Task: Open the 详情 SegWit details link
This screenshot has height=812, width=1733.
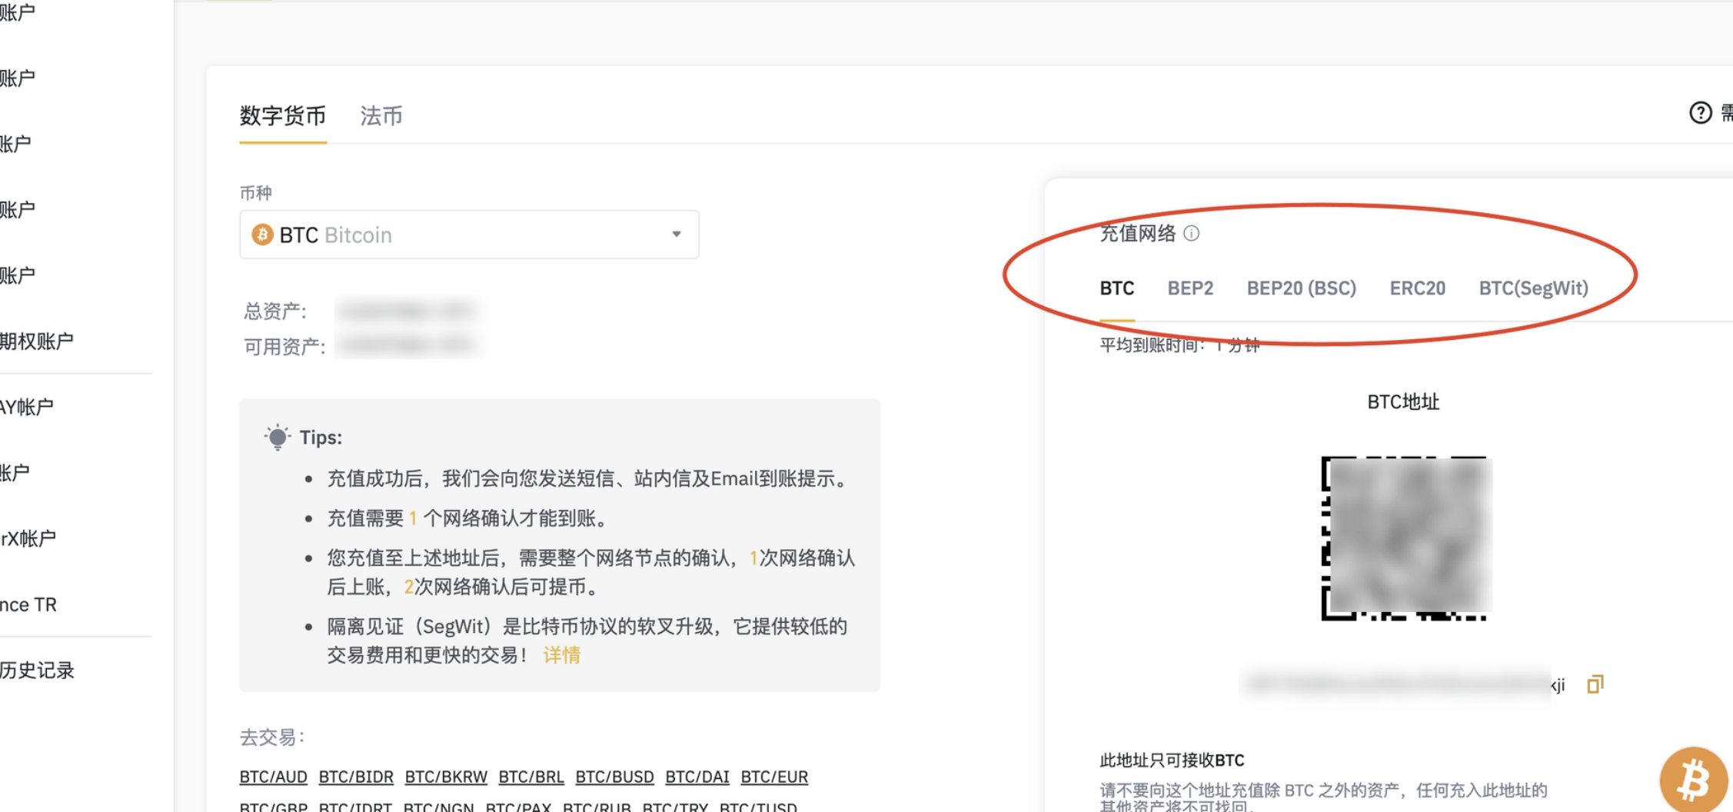Action: [x=561, y=655]
